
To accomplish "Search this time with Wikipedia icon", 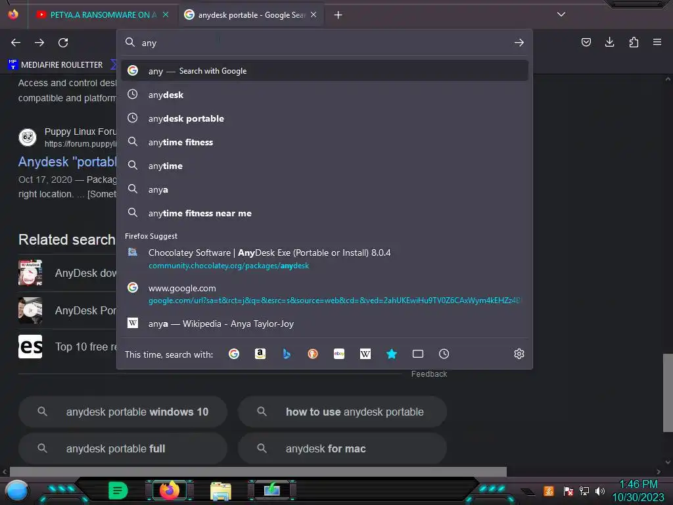I will 365,354.
